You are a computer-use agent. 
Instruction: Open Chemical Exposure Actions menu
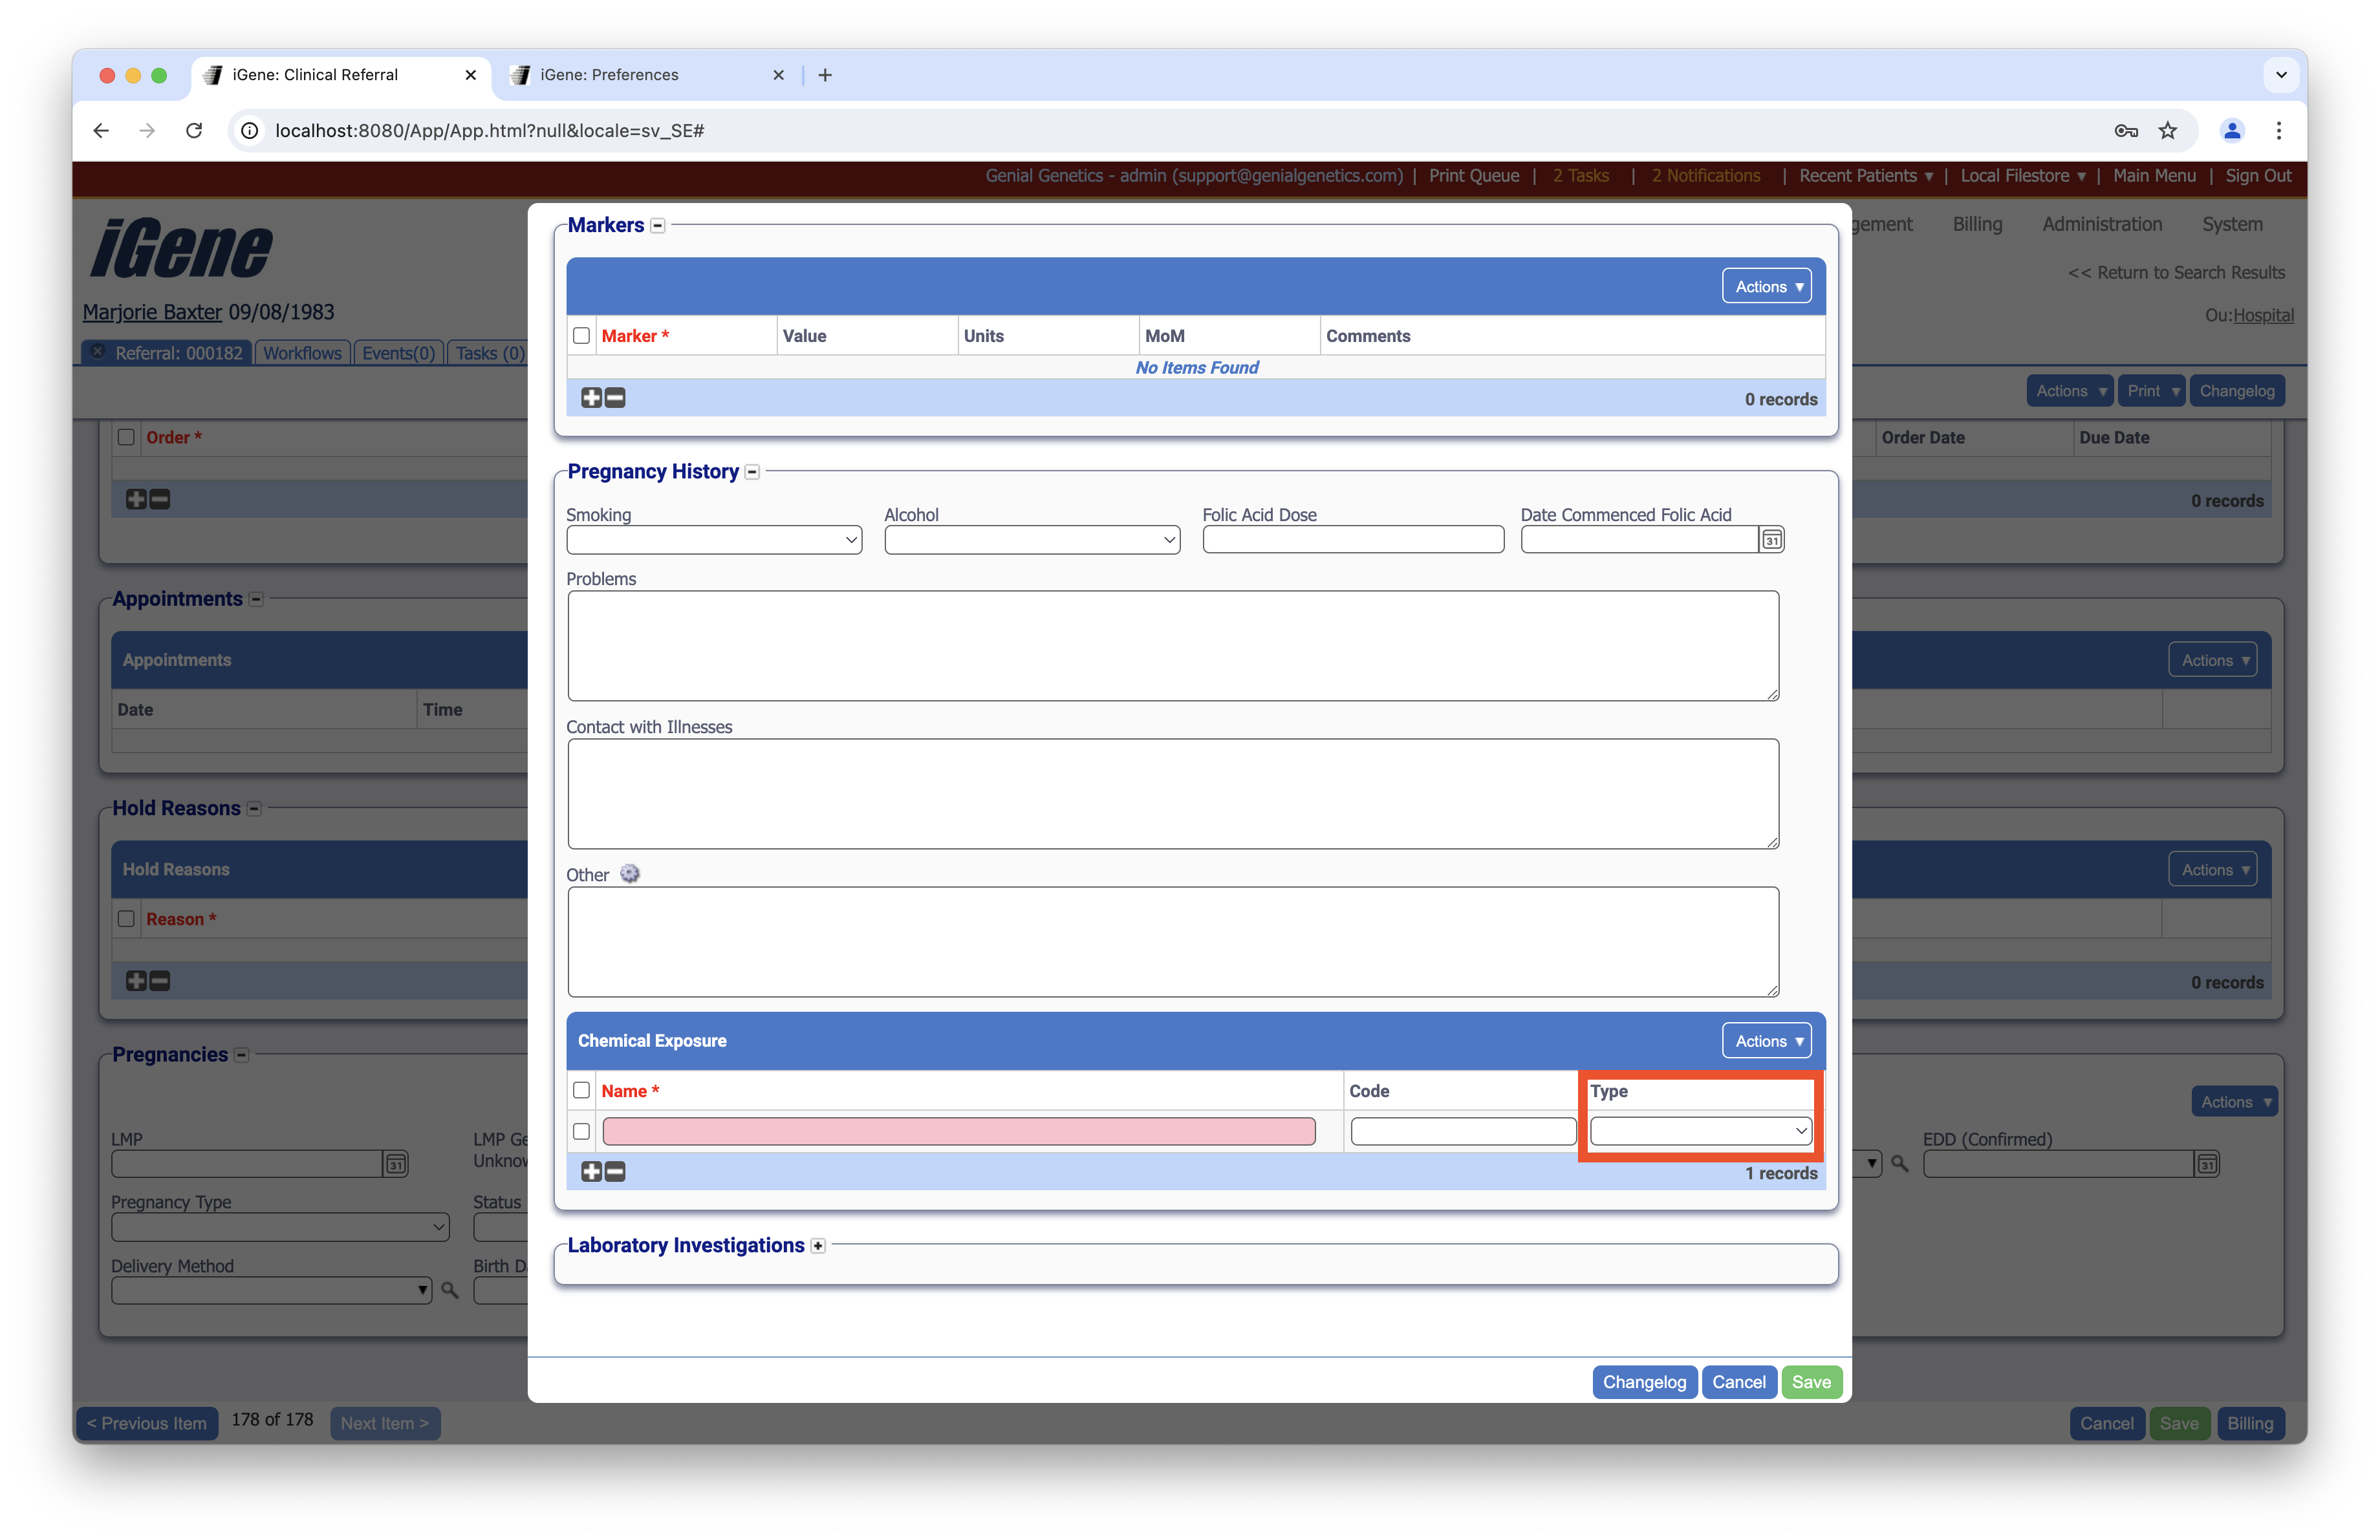pyautogui.click(x=1766, y=1042)
